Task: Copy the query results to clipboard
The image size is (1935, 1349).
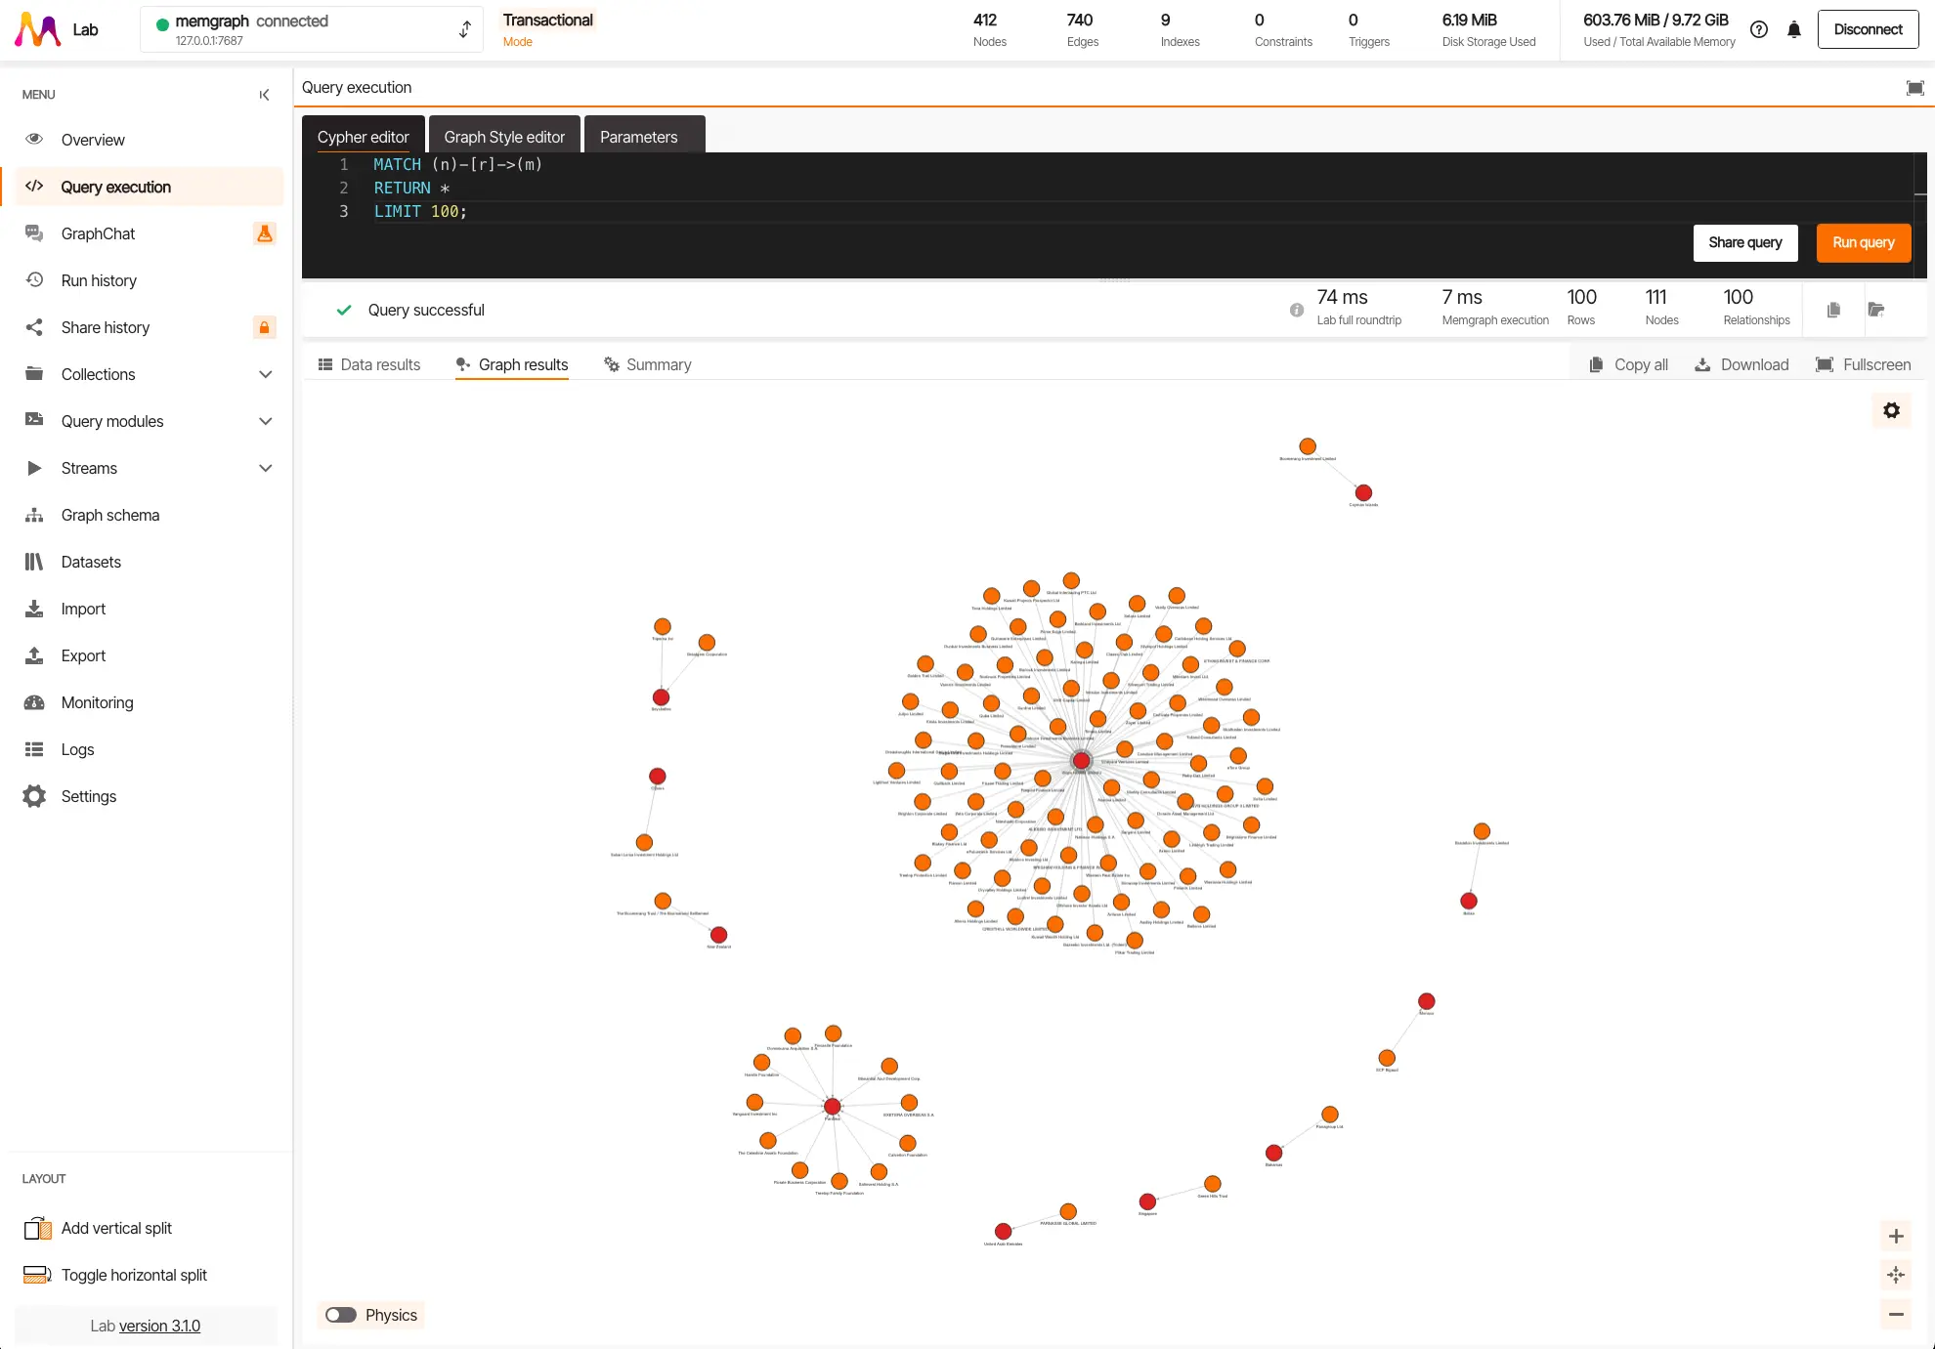Action: click(1833, 310)
